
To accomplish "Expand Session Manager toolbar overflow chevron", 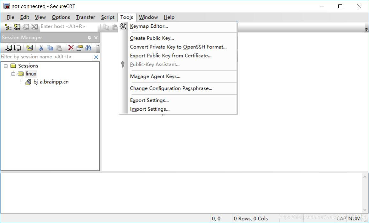I will (x=98, y=46).
